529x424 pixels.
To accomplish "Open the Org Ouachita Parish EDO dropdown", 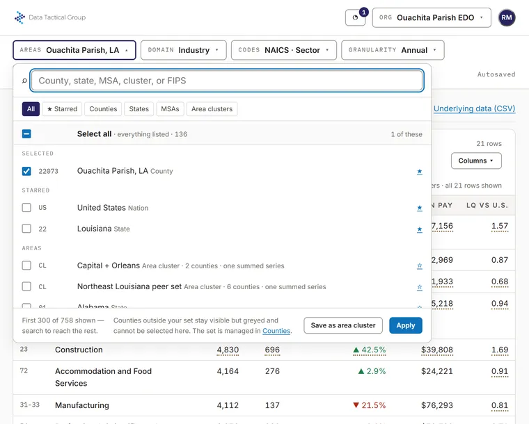I will pos(432,17).
